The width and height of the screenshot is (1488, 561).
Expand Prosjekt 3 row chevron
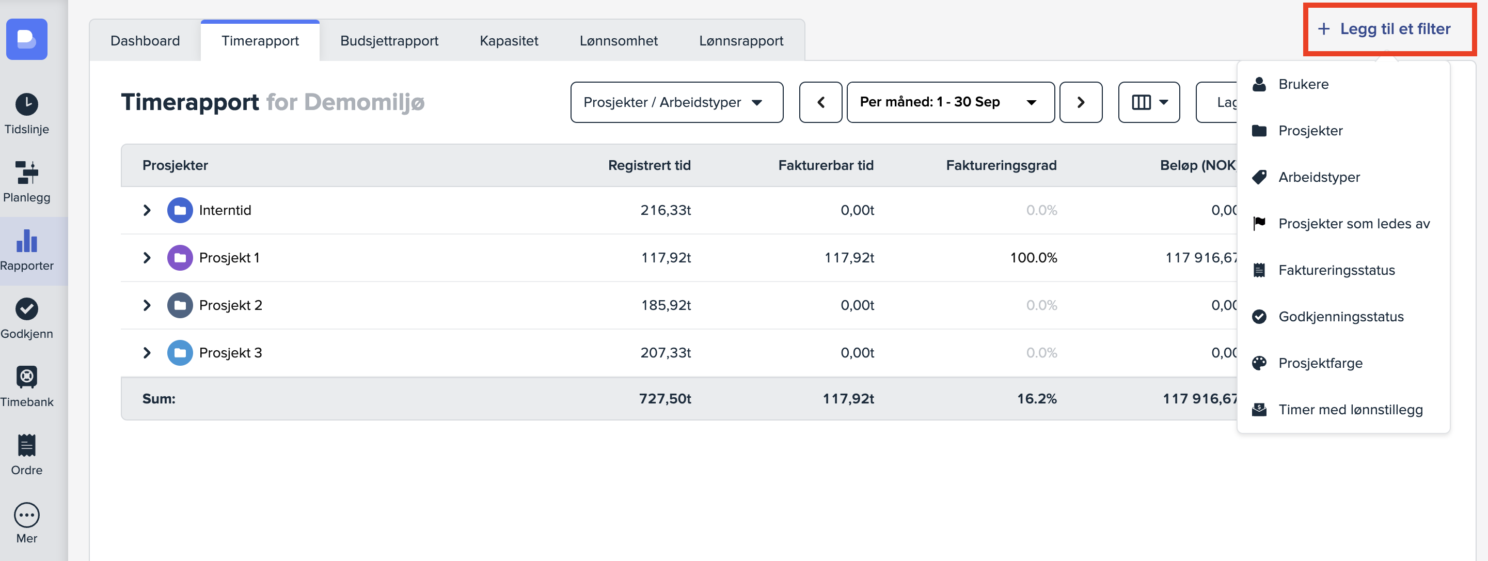pyautogui.click(x=147, y=352)
